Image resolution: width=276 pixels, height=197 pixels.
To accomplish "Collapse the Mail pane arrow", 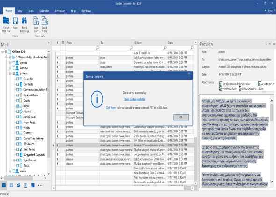I will point(48,43).
